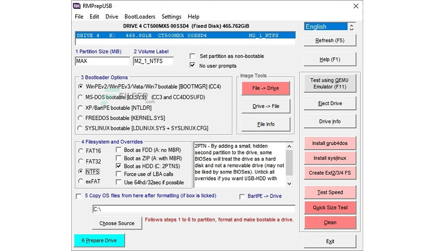This screenshot has width=435, height=251.
Task: Select the FAT32 filesystem option
Action: (x=81, y=161)
